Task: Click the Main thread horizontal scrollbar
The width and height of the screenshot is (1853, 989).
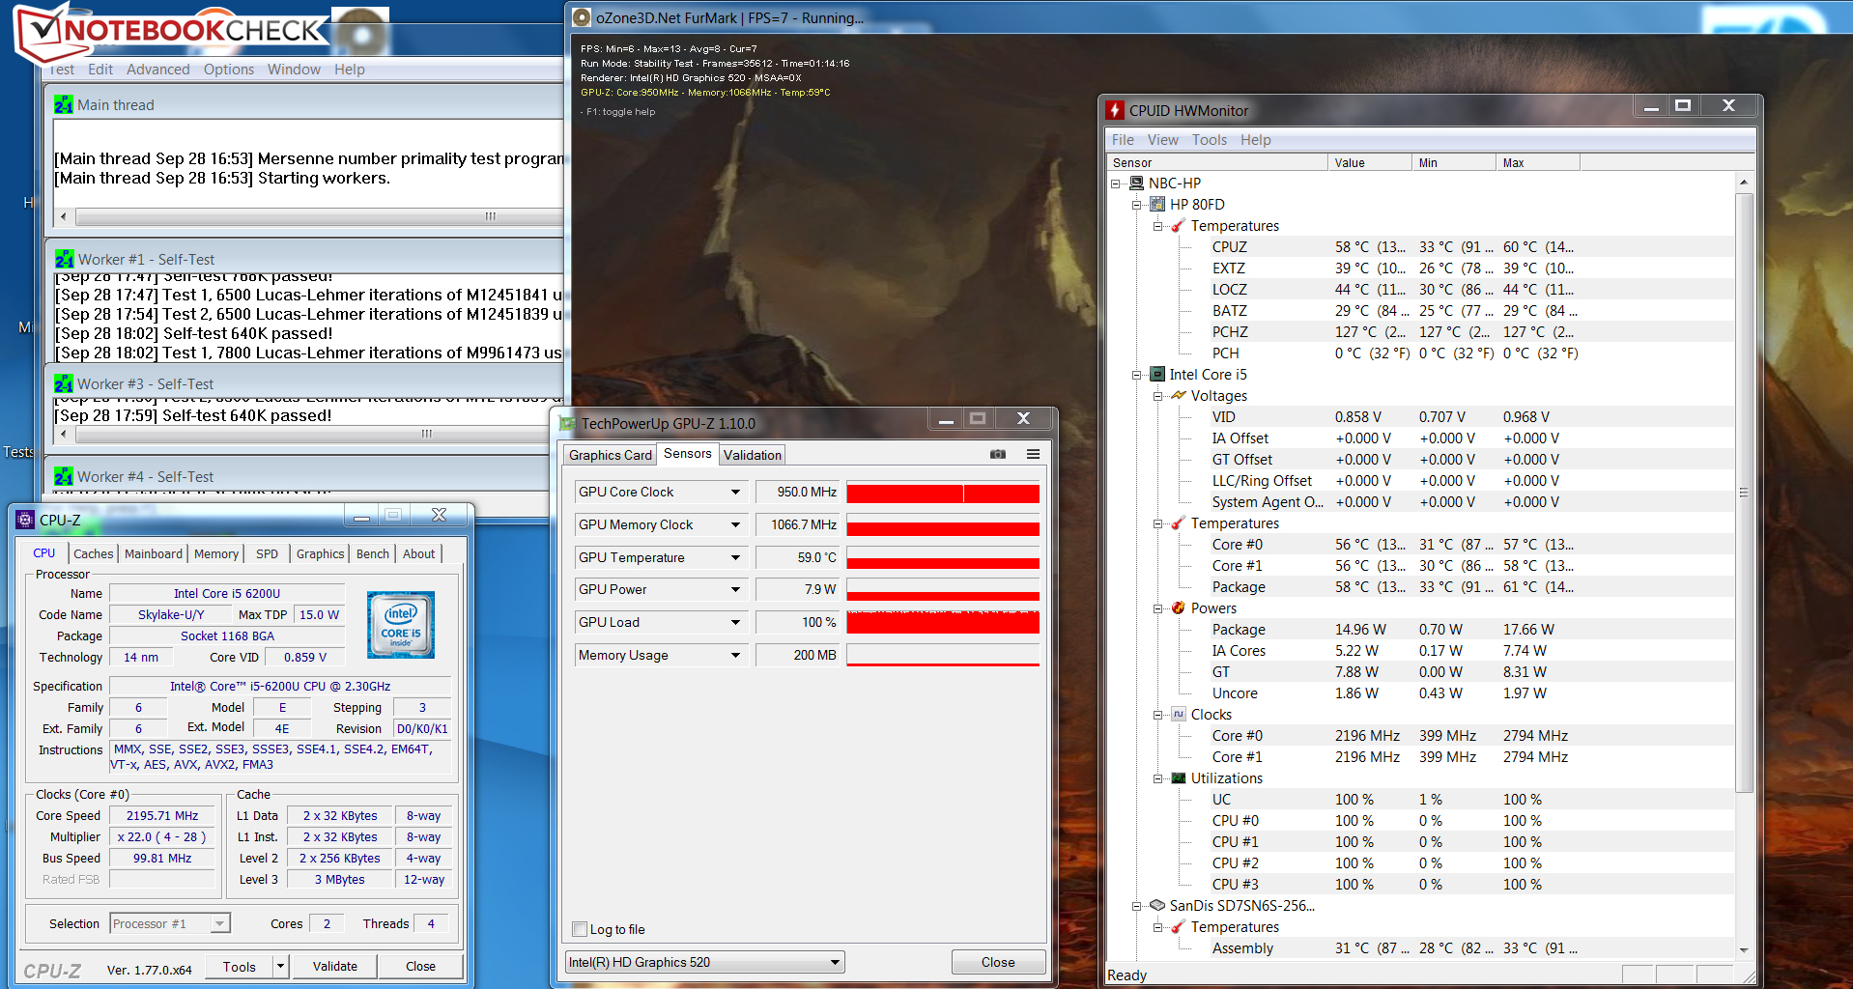Action: tap(309, 216)
